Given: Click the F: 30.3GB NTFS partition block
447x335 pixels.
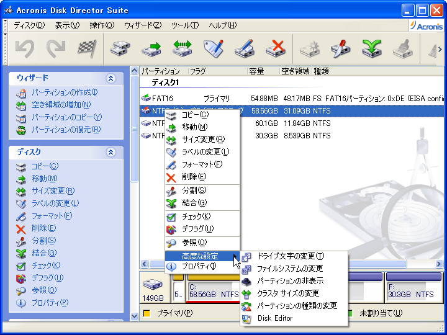Looking at the screenshot, I should click(413, 287).
